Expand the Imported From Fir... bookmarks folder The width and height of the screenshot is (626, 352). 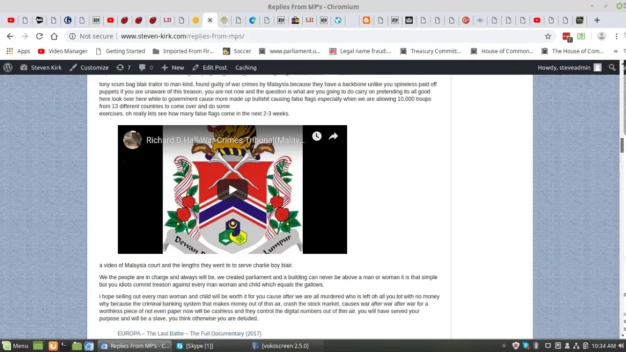[x=183, y=51]
